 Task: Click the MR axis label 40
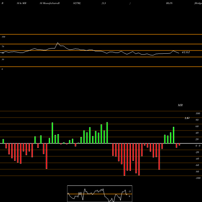pyautogui.click(x=197, y=133)
